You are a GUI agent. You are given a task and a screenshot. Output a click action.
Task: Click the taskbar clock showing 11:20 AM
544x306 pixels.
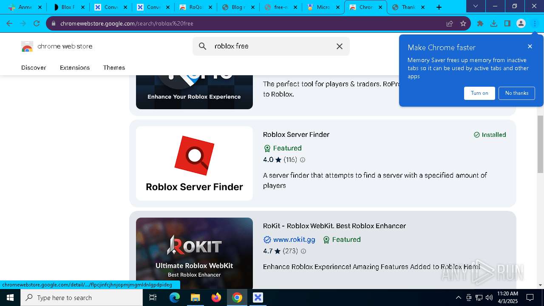coord(507,297)
